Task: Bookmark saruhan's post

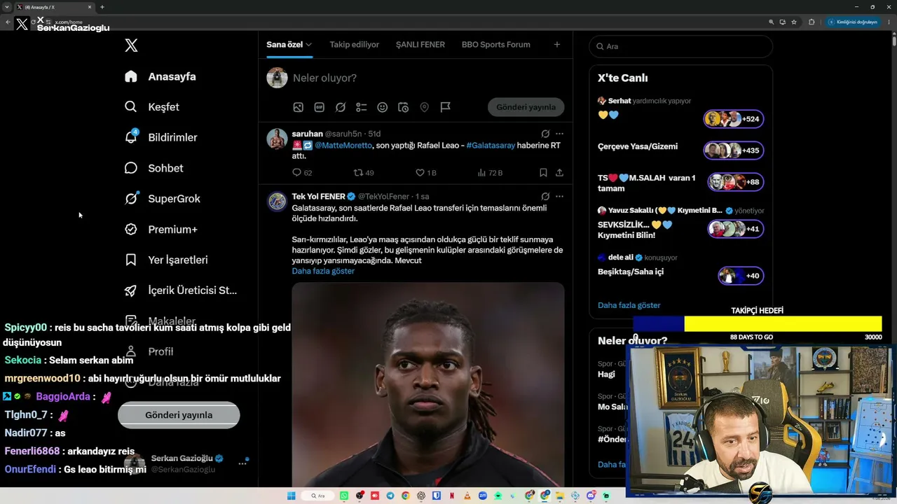Action: pos(543,172)
